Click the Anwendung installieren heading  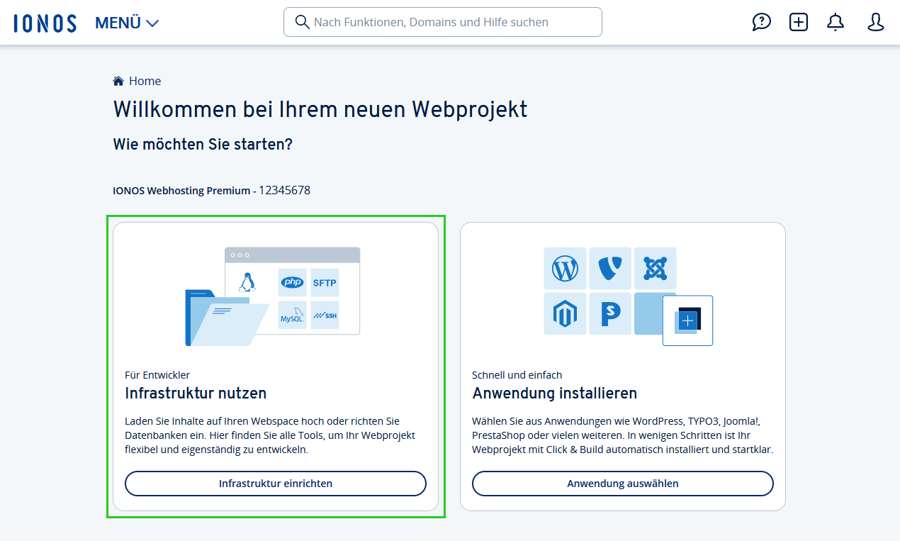tap(555, 393)
